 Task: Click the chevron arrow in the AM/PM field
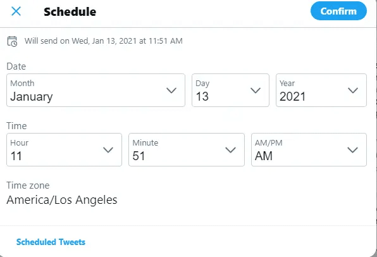click(x=353, y=150)
